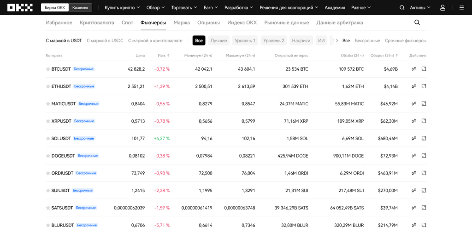Viewport: 472px width, 232px height.
Task: Open search from the top navigation bar
Action: [x=402, y=8]
